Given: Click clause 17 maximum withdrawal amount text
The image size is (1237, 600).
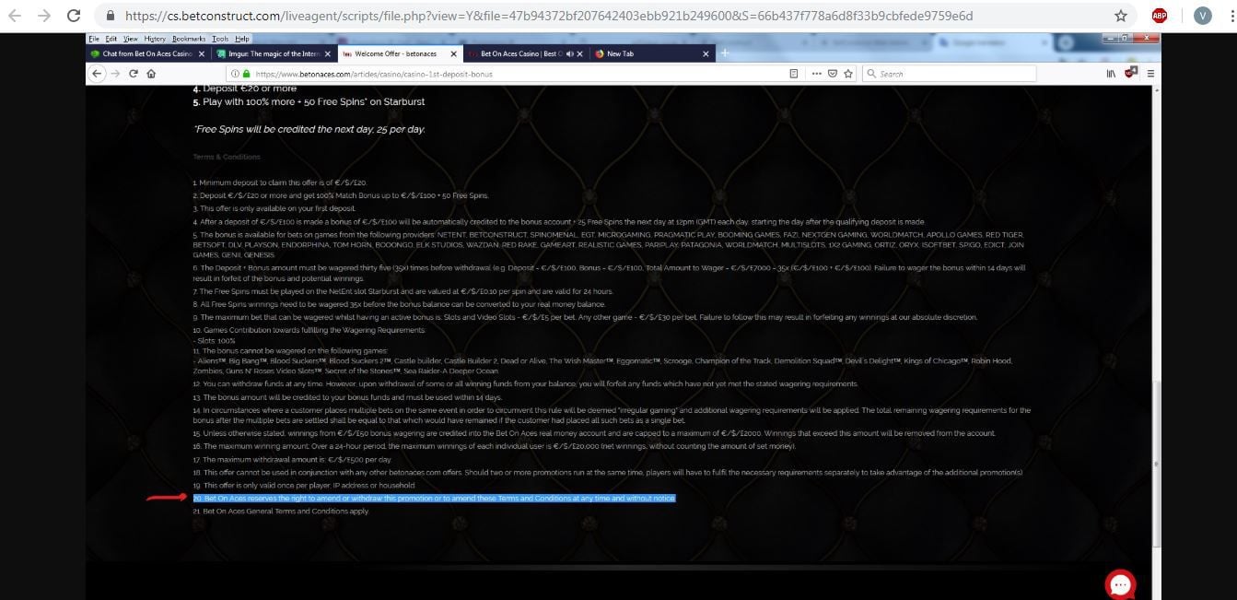Looking at the screenshot, I should (x=292, y=459).
